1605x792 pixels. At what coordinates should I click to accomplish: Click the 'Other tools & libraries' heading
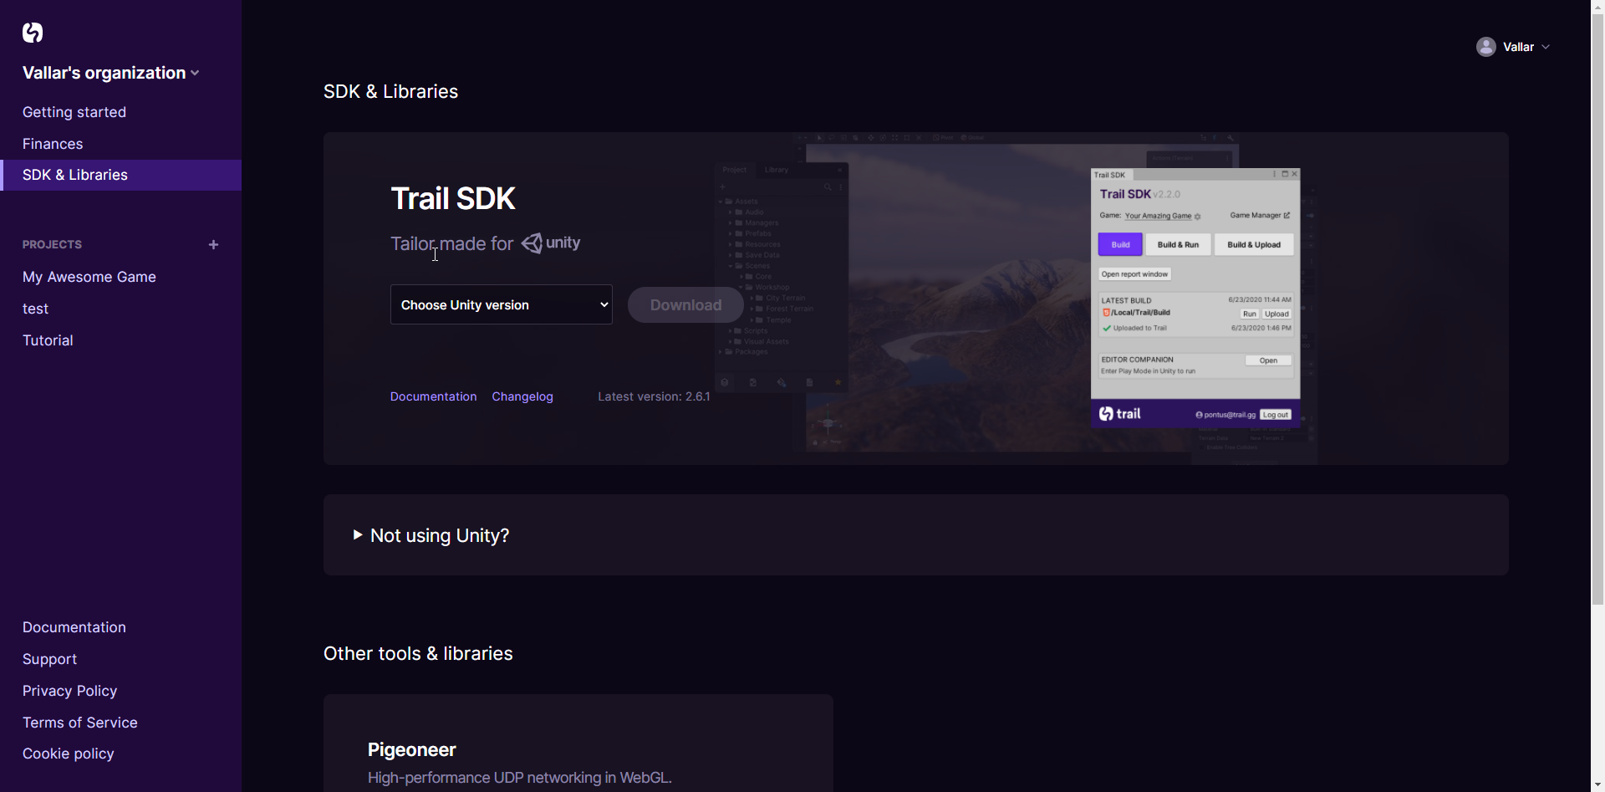[x=418, y=654]
